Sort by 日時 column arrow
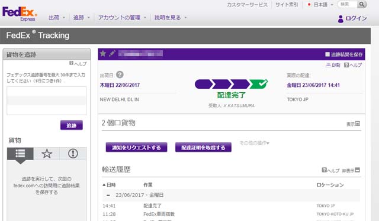The image size is (379, 221). [x=104, y=185]
